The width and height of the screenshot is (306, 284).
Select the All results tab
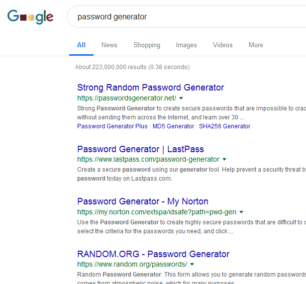(x=81, y=45)
